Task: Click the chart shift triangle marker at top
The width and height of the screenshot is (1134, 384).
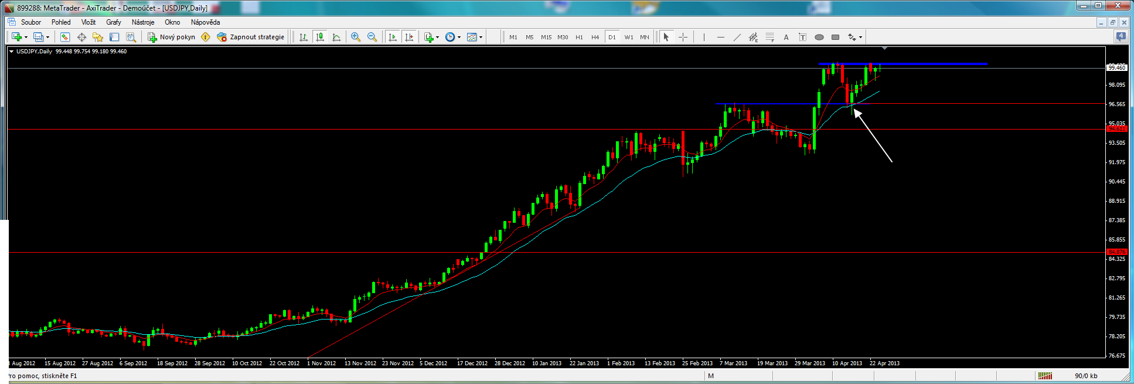Action: [884, 48]
